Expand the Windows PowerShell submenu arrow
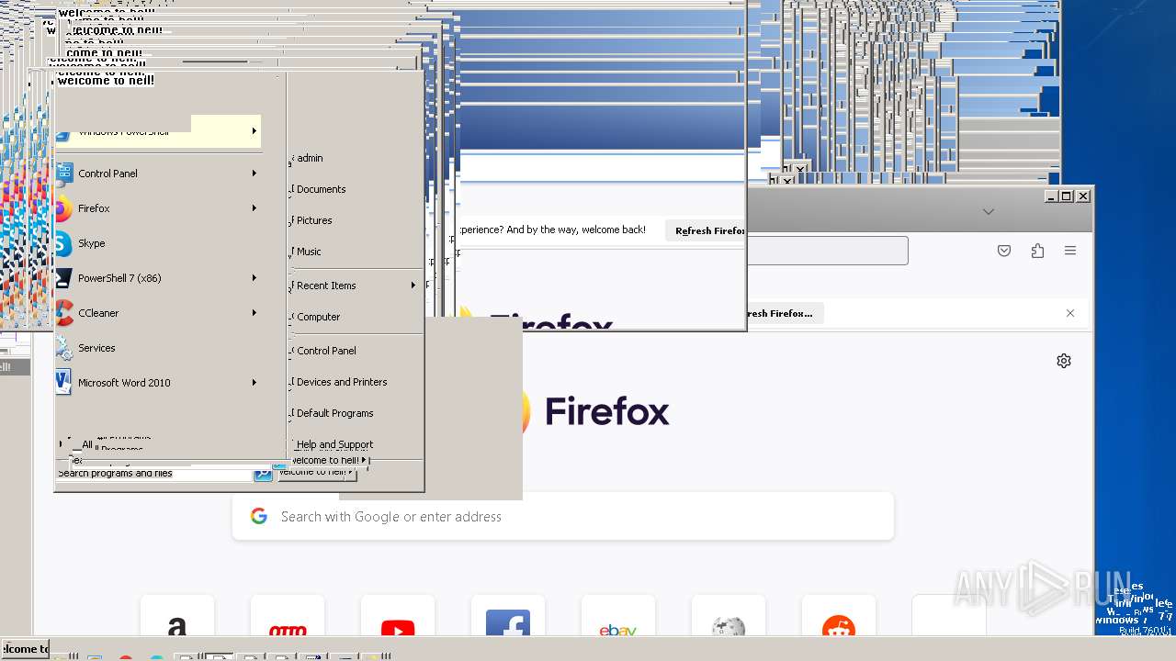 pos(254,131)
